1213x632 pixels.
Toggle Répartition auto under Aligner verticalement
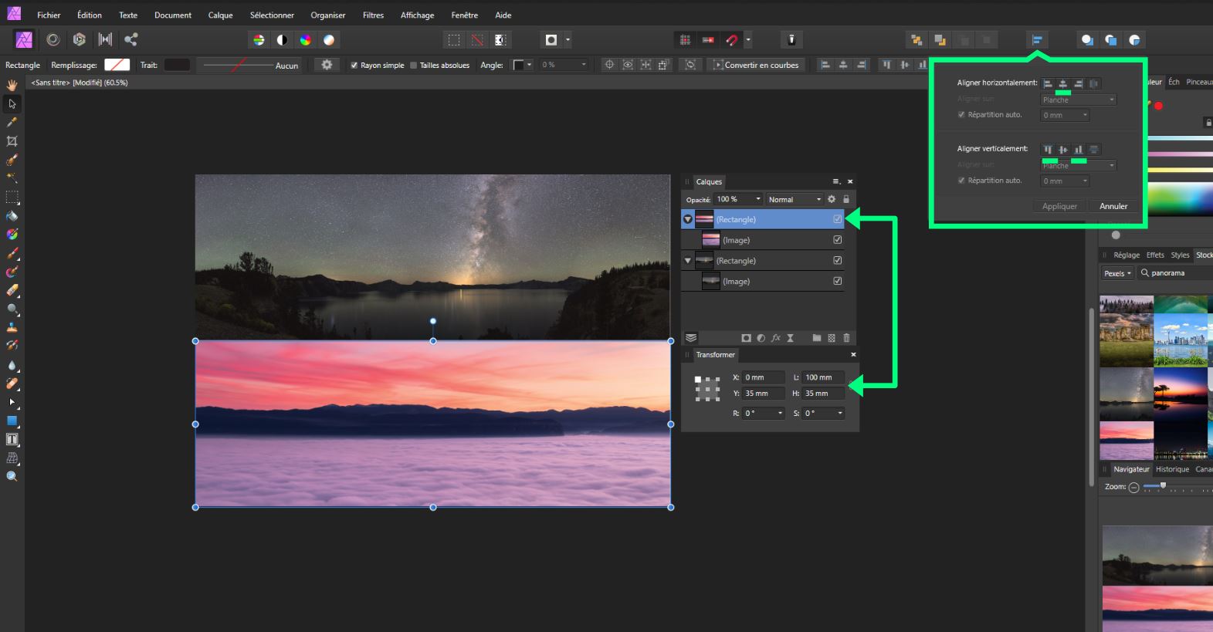961,181
